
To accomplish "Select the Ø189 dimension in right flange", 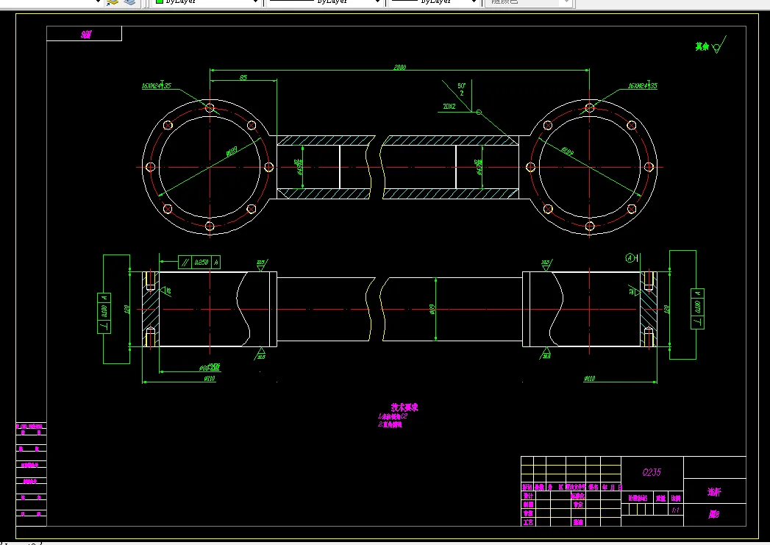I will [x=567, y=152].
